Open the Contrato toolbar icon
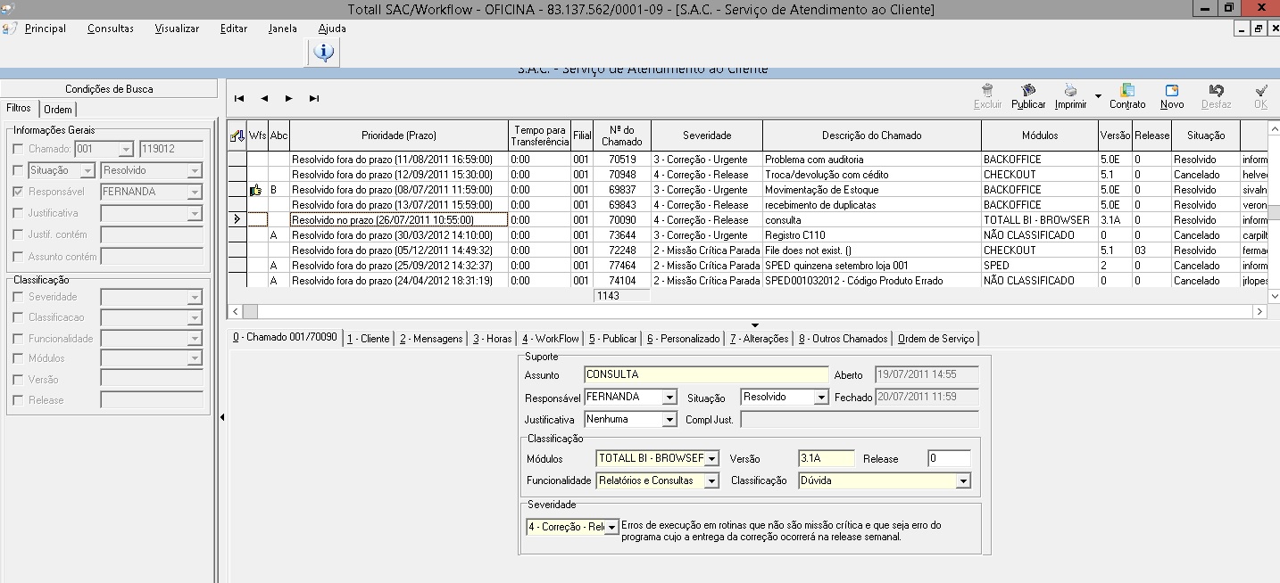This screenshot has width=1280, height=583. [x=1127, y=90]
